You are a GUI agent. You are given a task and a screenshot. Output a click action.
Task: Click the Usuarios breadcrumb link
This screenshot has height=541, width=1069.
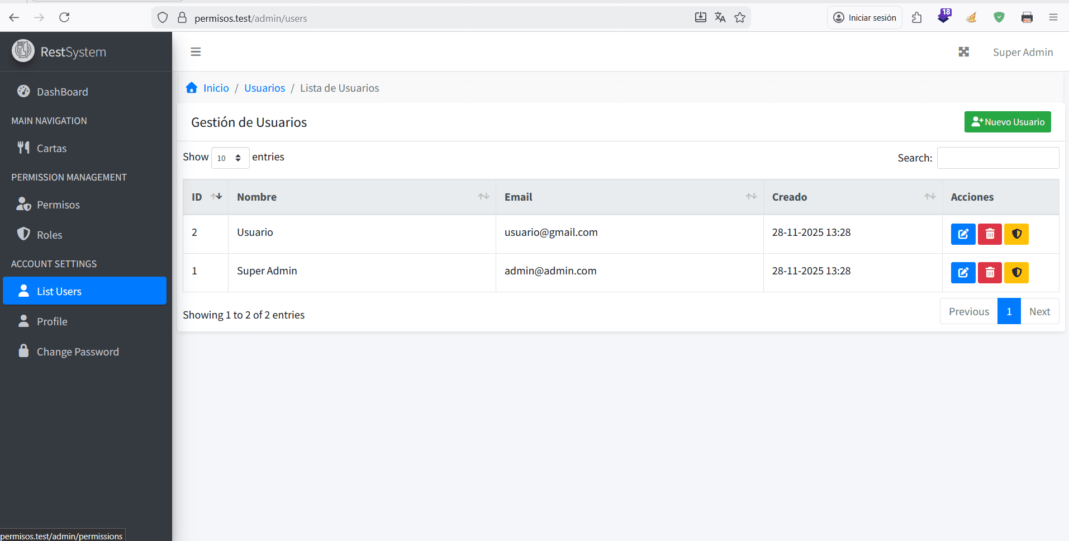point(264,88)
